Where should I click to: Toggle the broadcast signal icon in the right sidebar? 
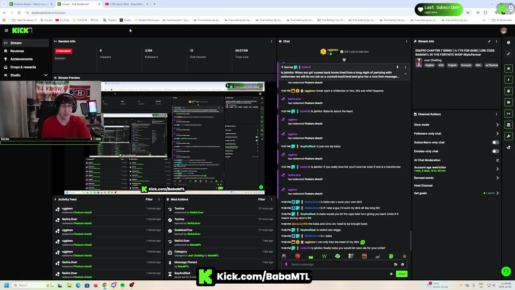509,114
